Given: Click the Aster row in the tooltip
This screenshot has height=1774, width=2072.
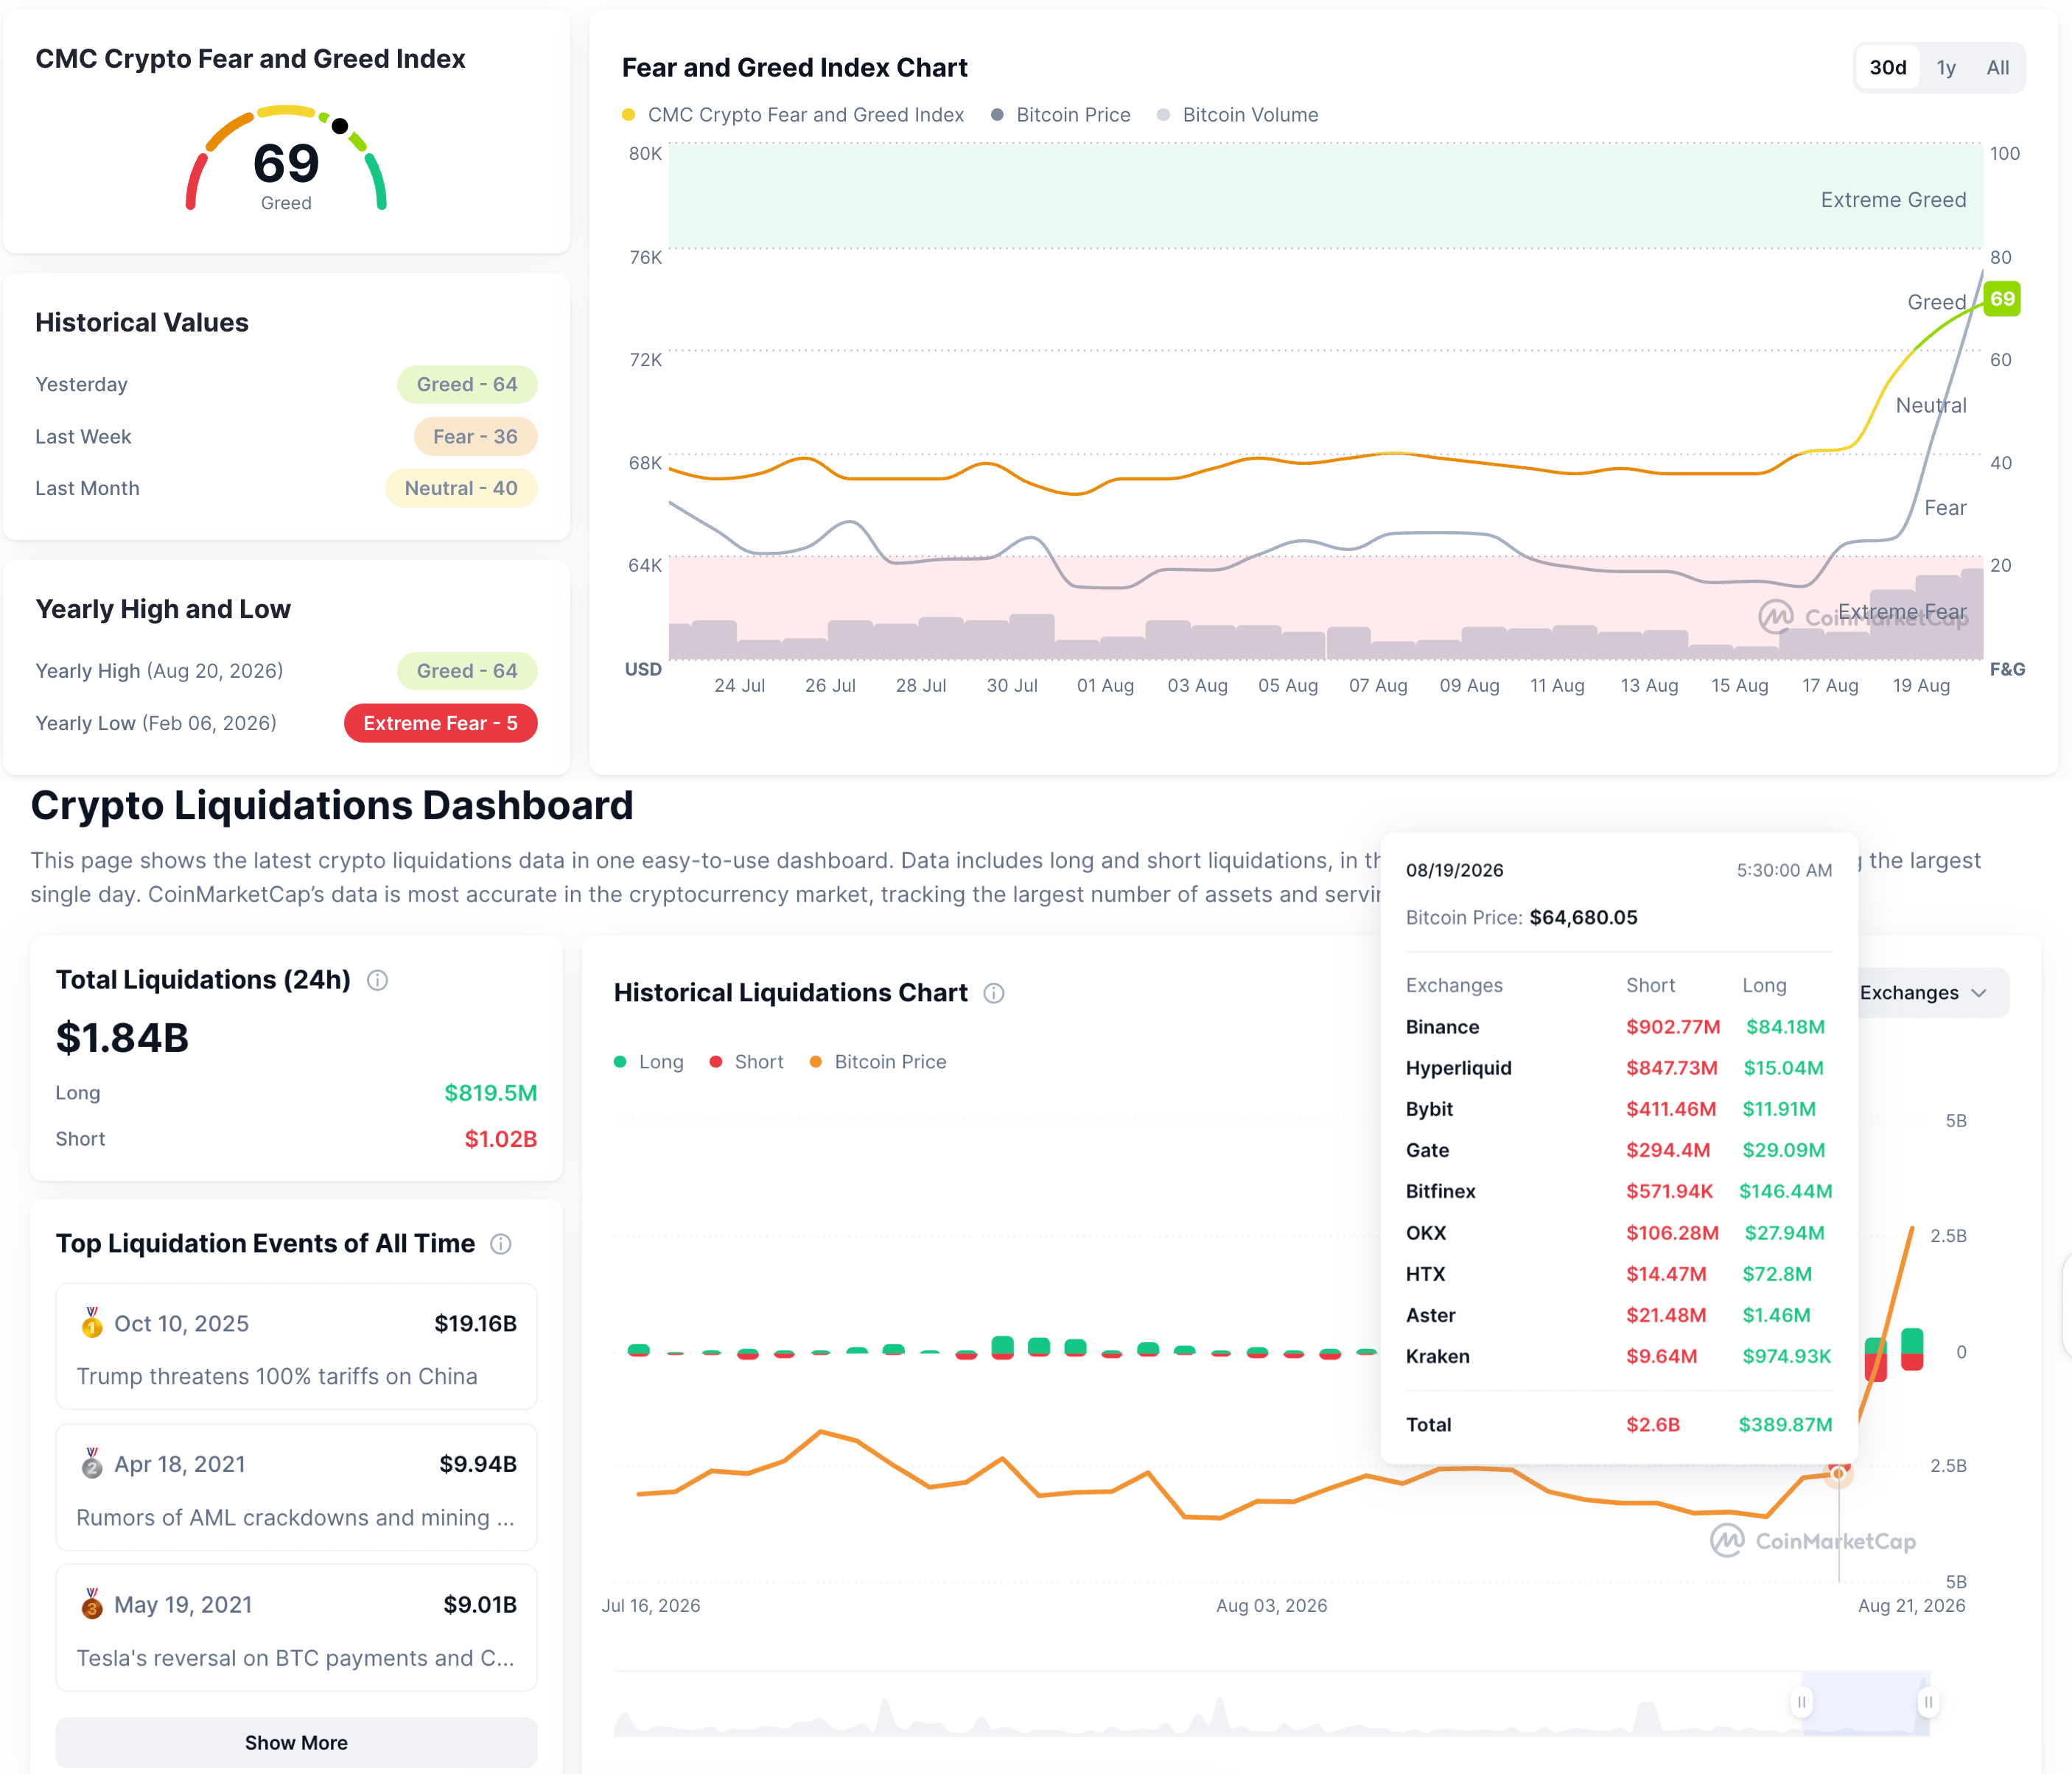Looking at the screenshot, I should coord(1618,1315).
